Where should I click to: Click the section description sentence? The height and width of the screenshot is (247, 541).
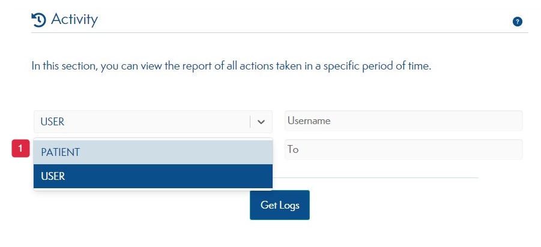[x=231, y=66]
